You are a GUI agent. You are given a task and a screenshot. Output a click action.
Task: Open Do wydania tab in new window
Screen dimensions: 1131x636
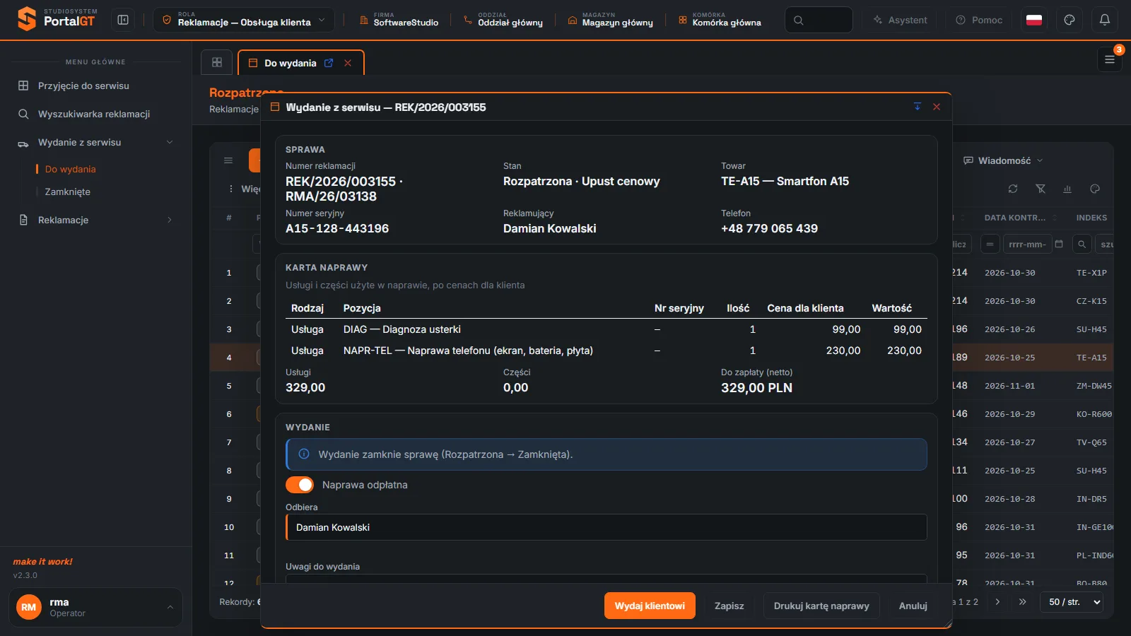coord(329,63)
